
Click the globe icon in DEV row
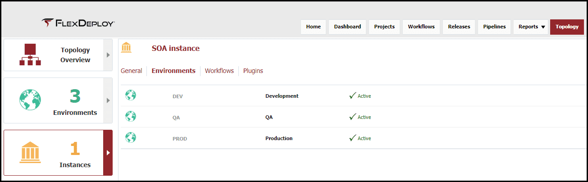(x=131, y=96)
